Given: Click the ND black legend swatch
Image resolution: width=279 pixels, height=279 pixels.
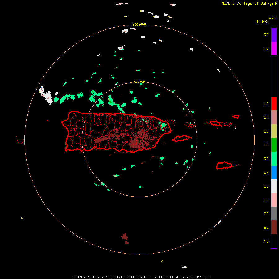Looking at the screenshot, I should [x=274, y=241].
